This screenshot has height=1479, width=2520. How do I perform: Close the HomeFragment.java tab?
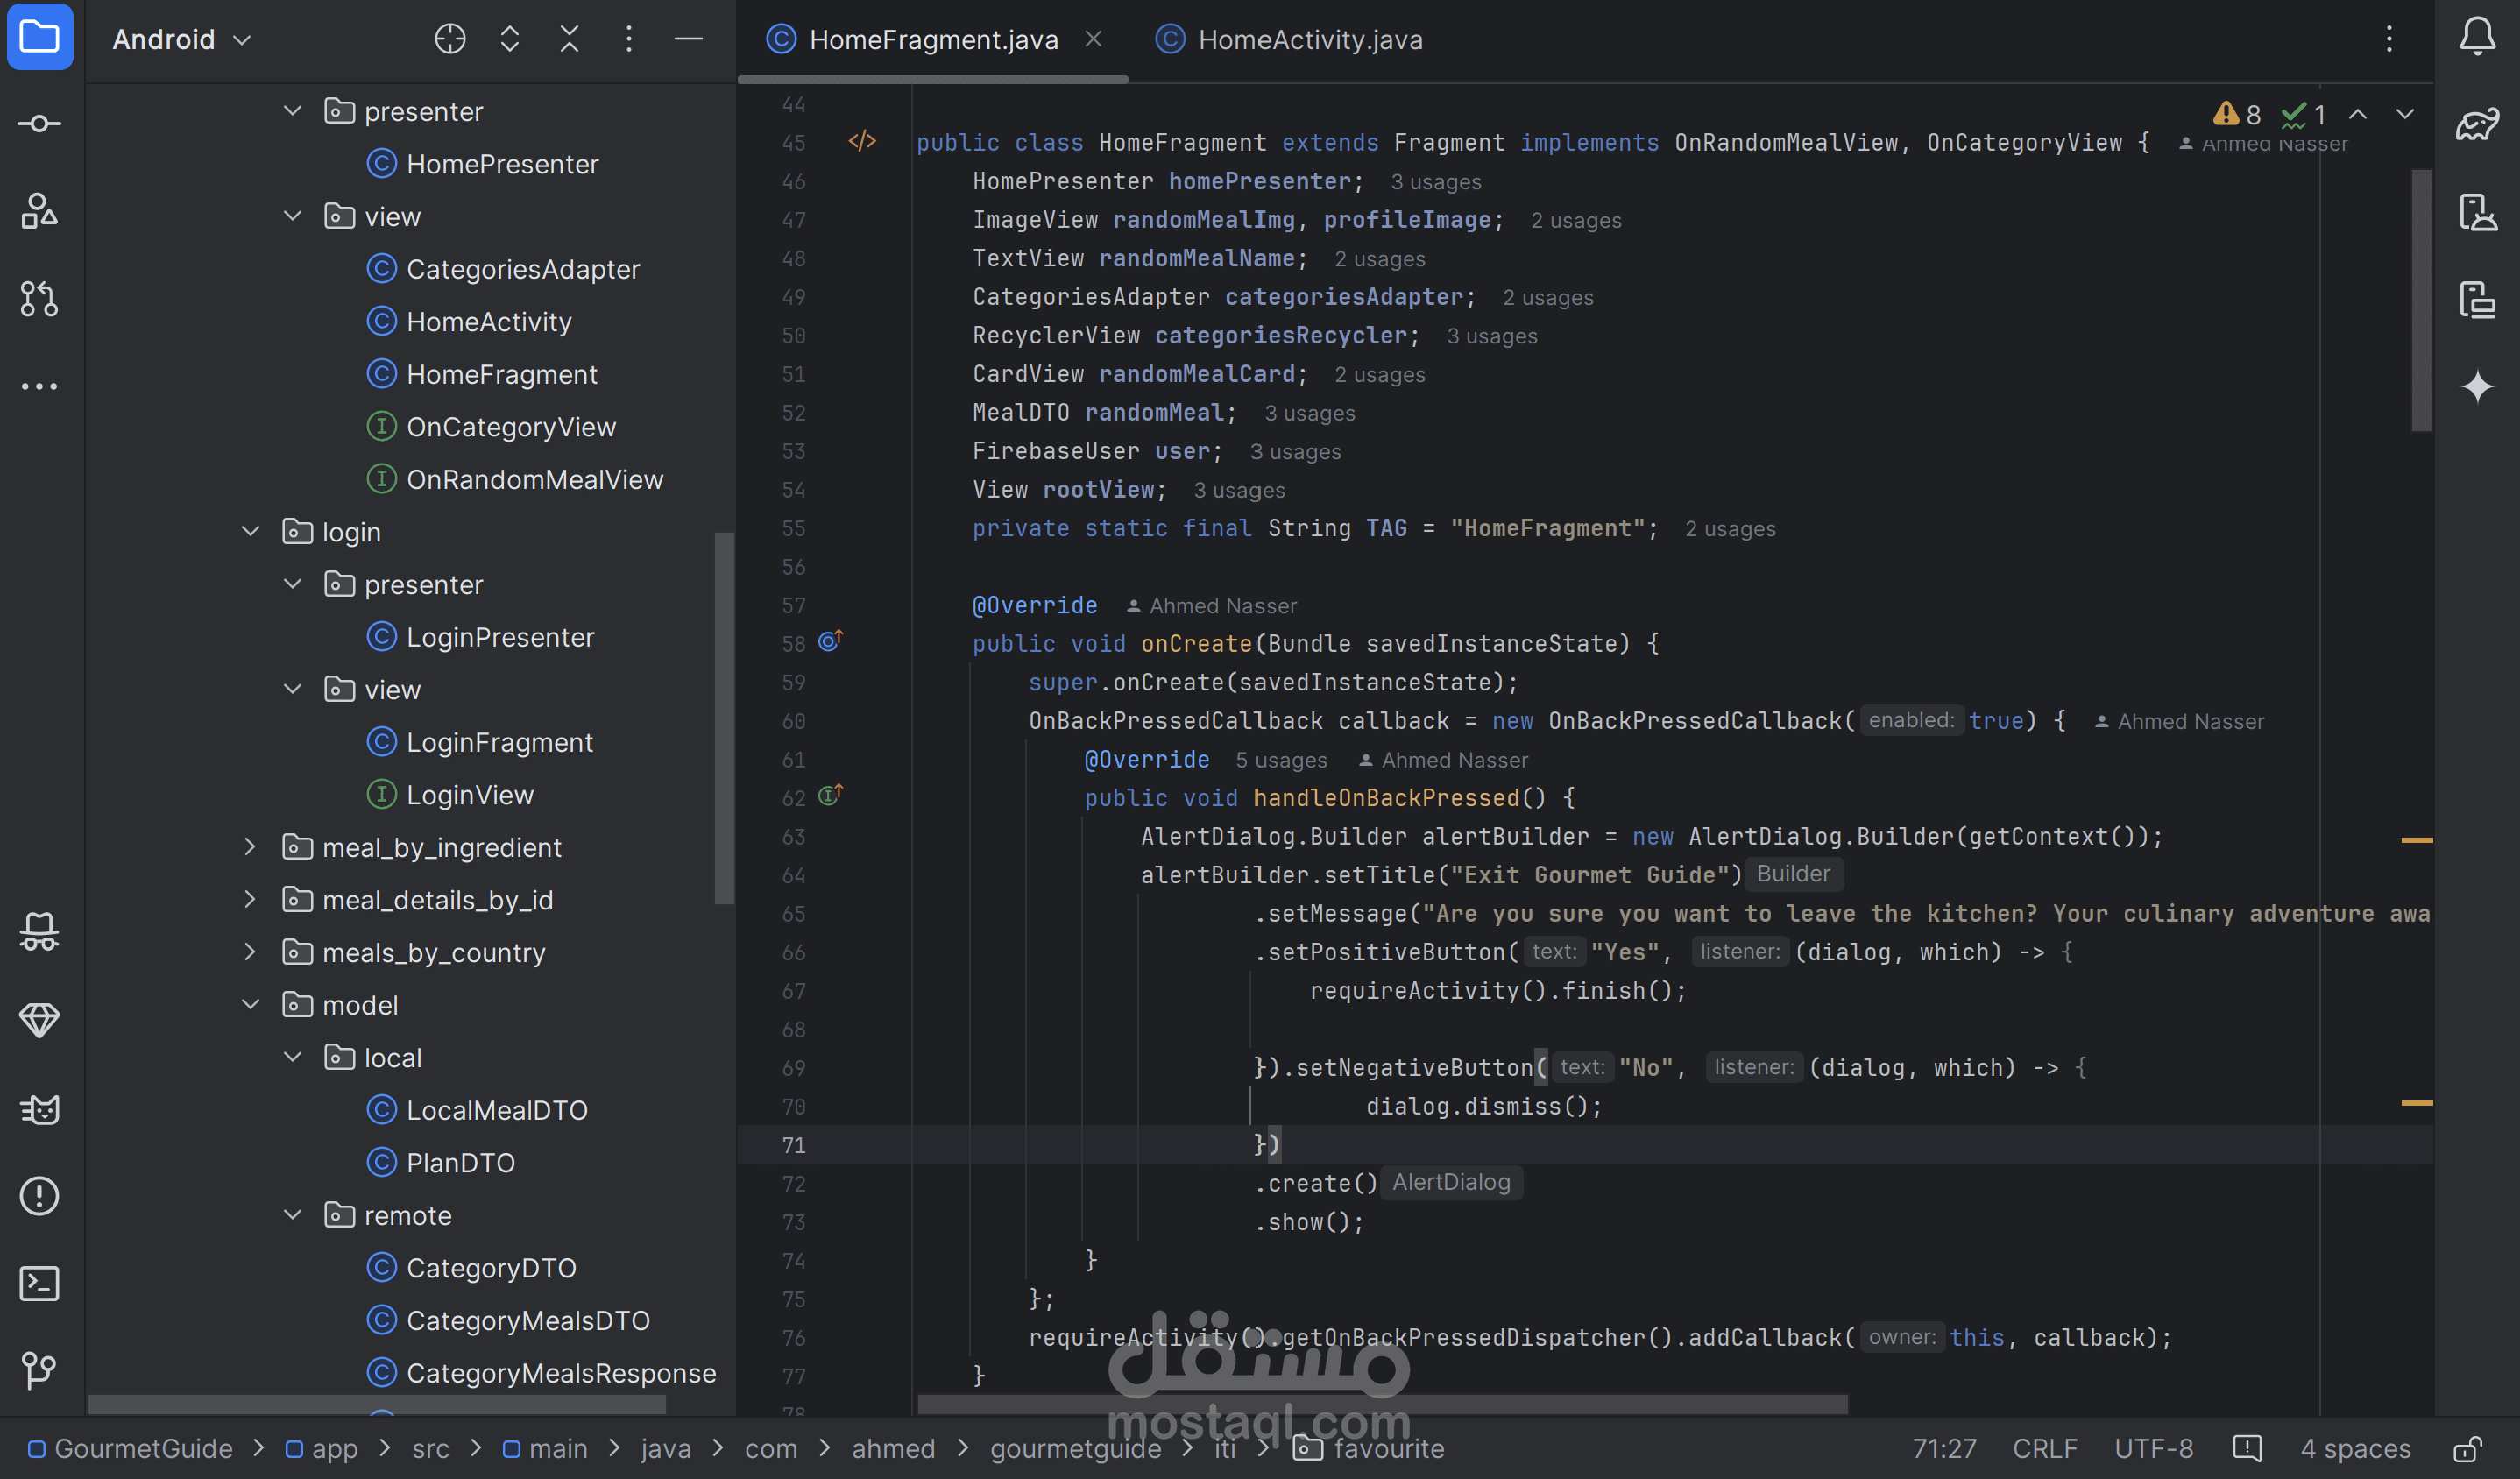pos(1093,39)
